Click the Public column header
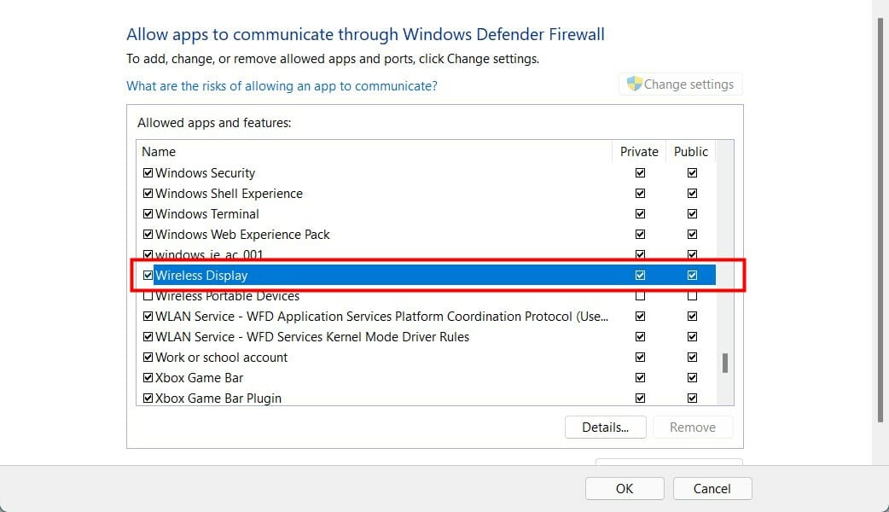889x512 pixels. pos(690,152)
